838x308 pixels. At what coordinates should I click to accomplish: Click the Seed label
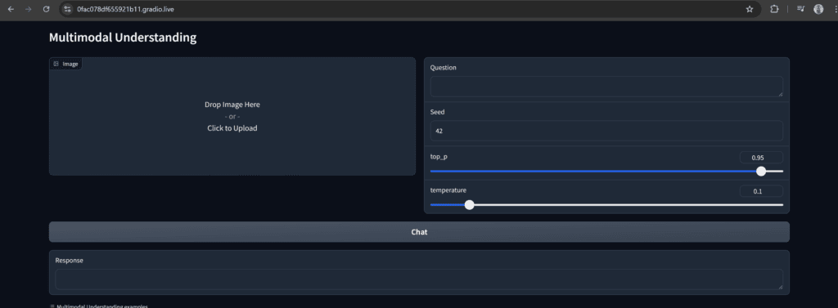(x=437, y=112)
